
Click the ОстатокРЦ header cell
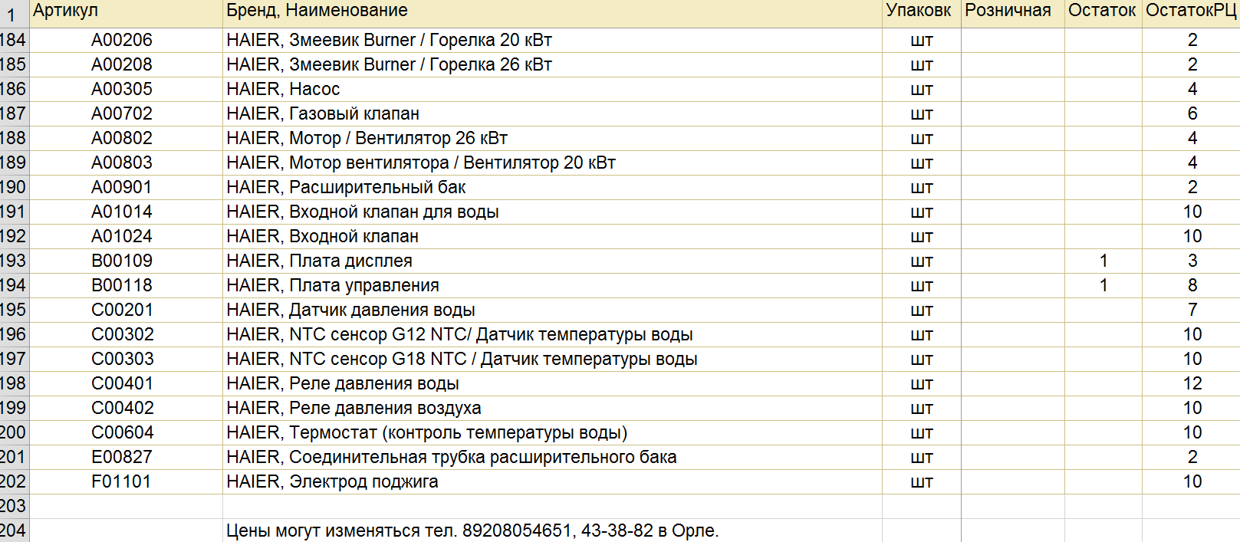point(1191,14)
